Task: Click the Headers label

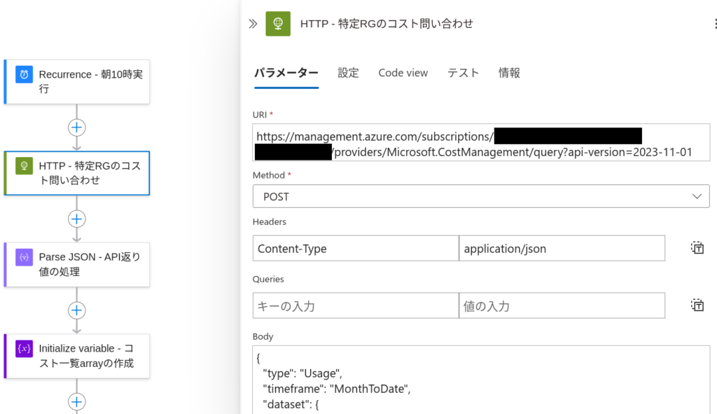Action: (x=270, y=221)
